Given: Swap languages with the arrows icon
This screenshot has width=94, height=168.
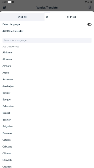Looking at the screenshot, I should coord(47,17).
